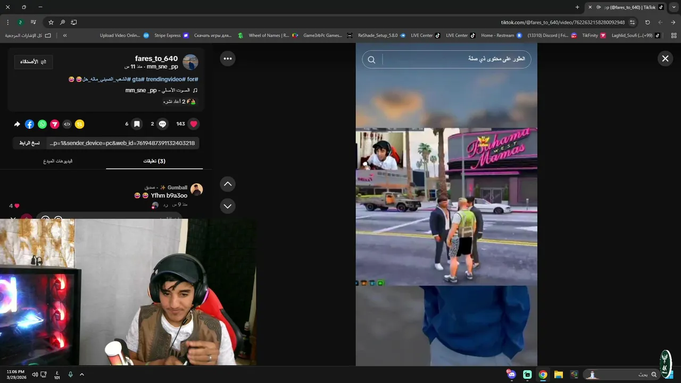Bookmark this page with the star icon
This screenshot has width=681, height=383.
(x=51, y=22)
